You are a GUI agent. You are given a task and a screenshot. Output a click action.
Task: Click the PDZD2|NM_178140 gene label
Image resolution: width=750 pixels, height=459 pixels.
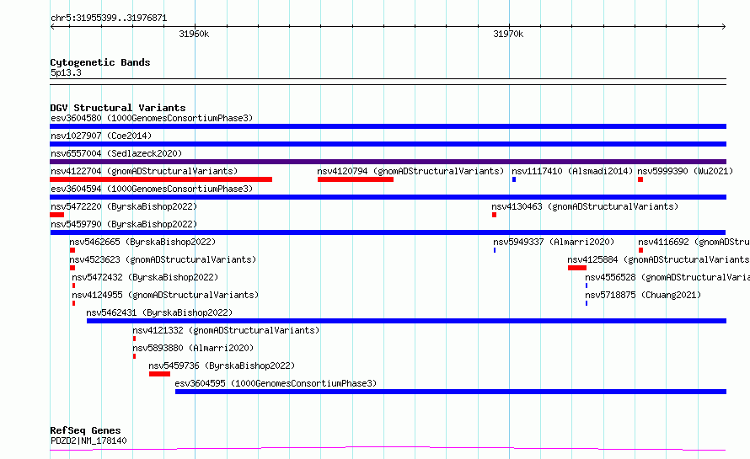pyautogui.click(x=88, y=440)
